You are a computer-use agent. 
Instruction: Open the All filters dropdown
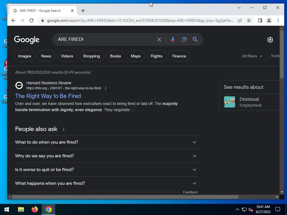pyautogui.click(x=252, y=56)
